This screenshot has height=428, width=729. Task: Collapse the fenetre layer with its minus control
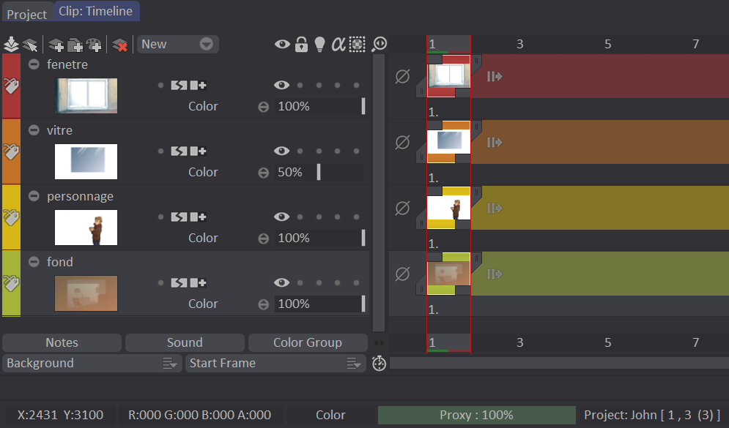(34, 64)
